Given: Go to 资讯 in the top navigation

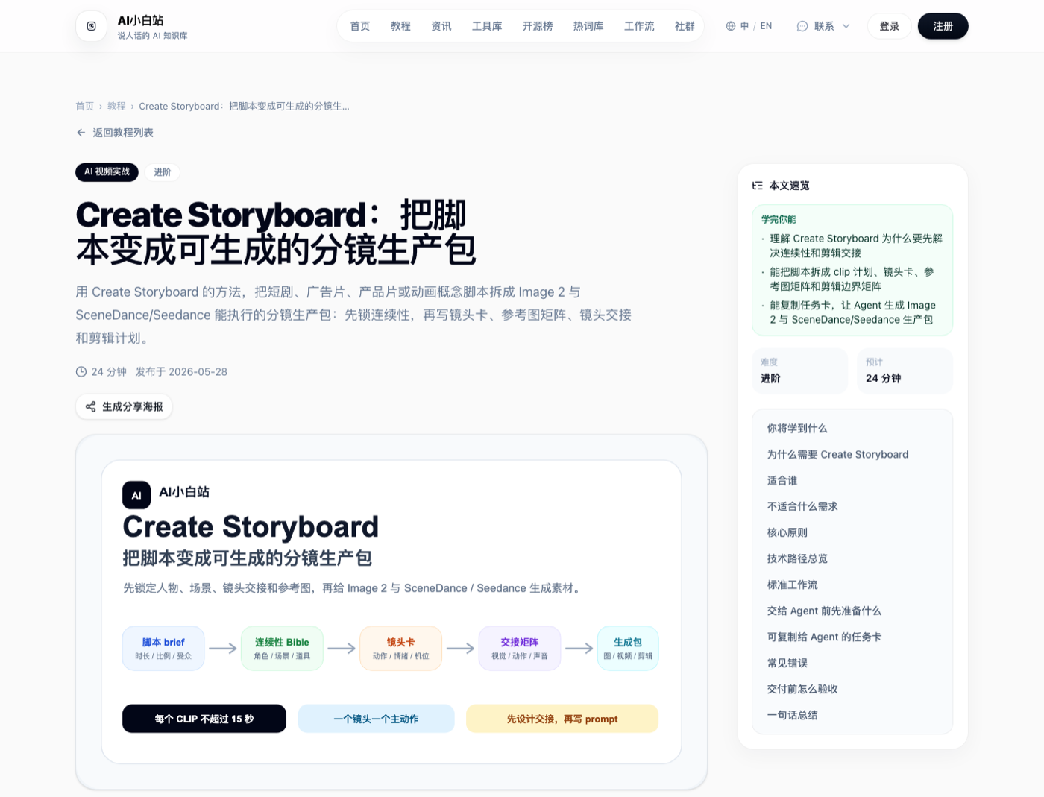Looking at the screenshot, I should pos(441,26).
